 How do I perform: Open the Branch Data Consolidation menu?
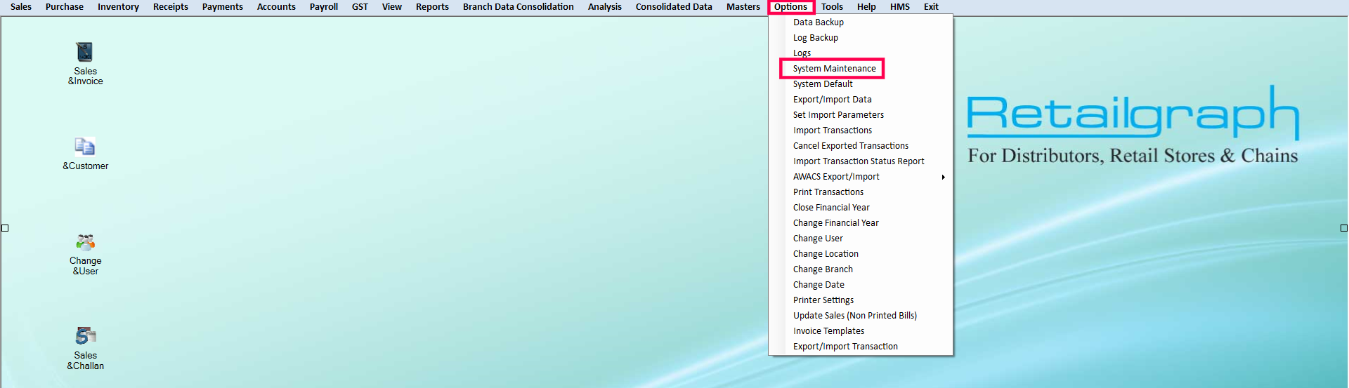click(519, 7)
